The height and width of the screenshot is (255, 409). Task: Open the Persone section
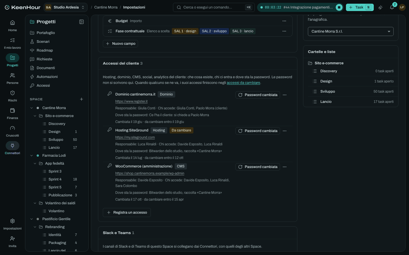click(12, 78)
